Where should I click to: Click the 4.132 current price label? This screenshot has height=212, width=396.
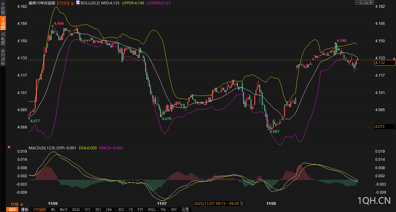(x=385, y=63)
